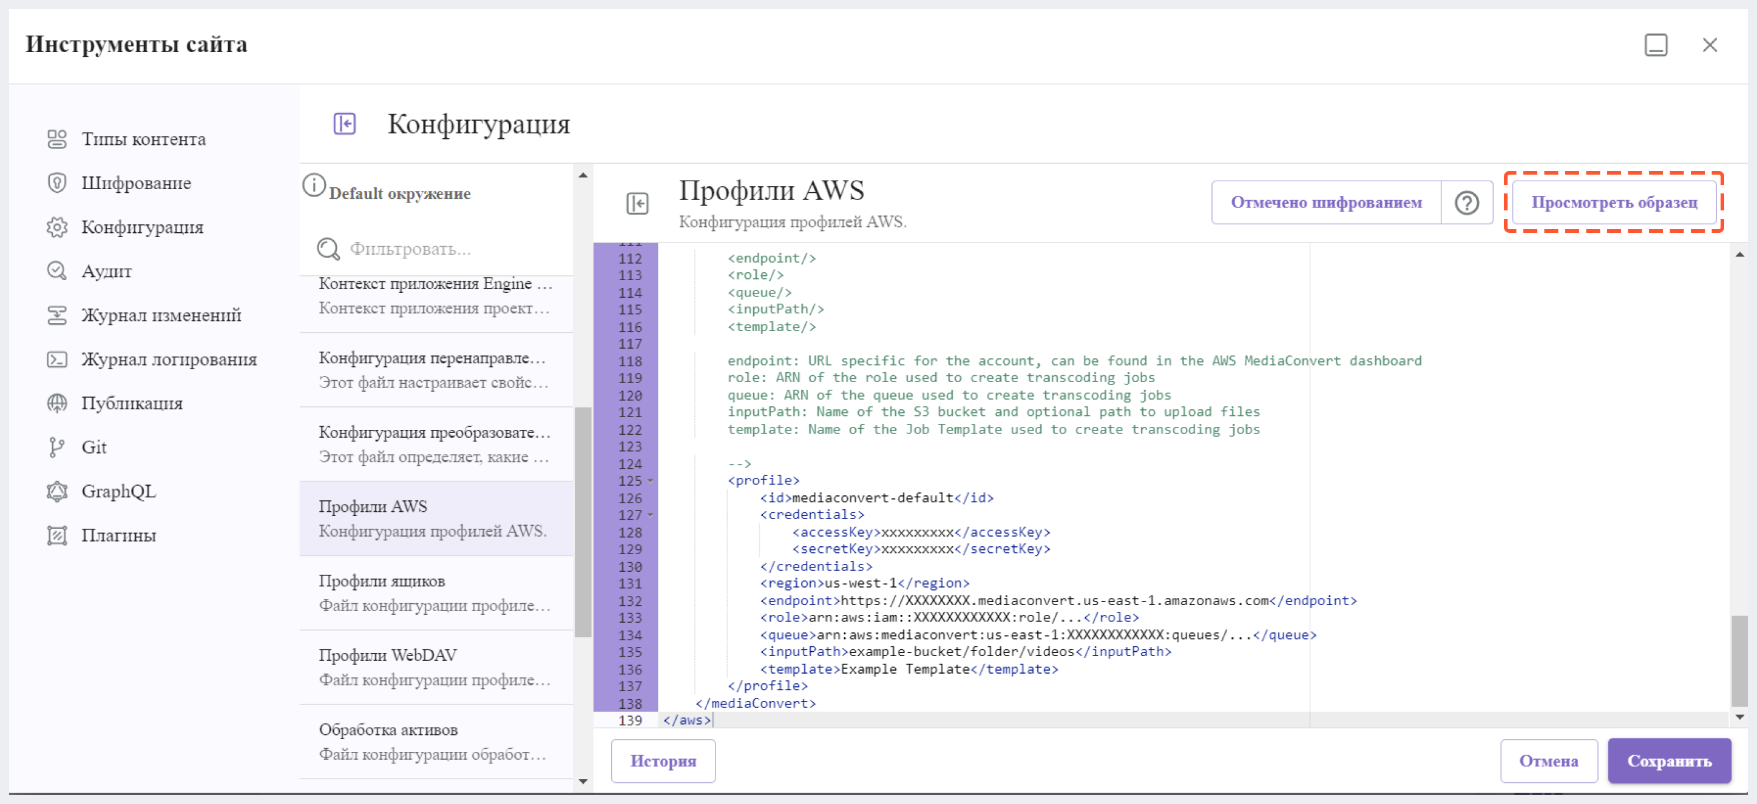This screenshot has height=804, width=1757.
Task: Click the example-bucket/folder/videos inputPath value
Action: [x=962, y=652]
